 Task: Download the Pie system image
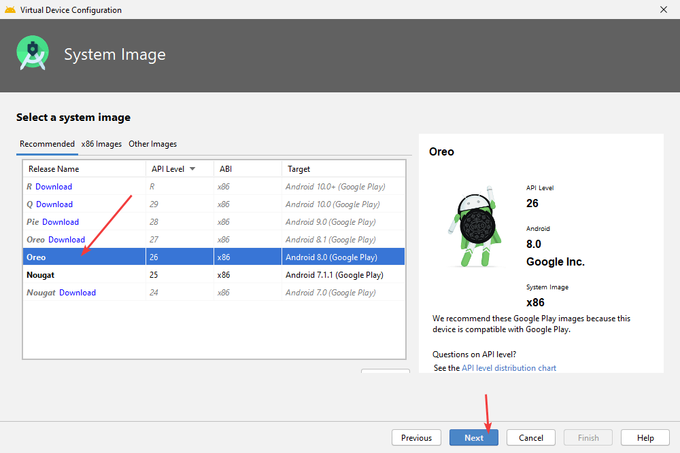tap(61, 222)
